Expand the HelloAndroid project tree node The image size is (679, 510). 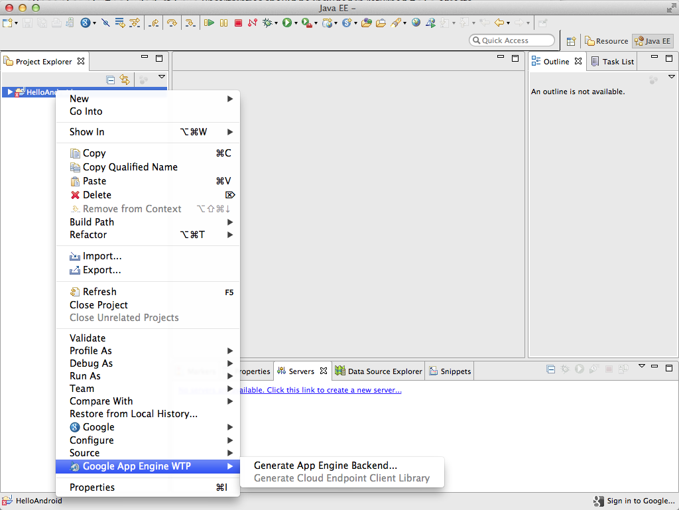[x=9, y=92]
